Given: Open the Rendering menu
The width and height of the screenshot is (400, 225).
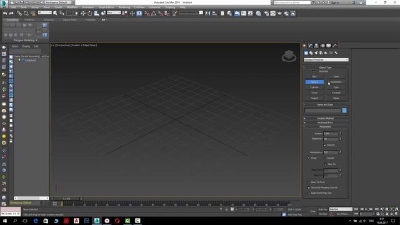Looking at the screenshot, I should coord(124,7).
